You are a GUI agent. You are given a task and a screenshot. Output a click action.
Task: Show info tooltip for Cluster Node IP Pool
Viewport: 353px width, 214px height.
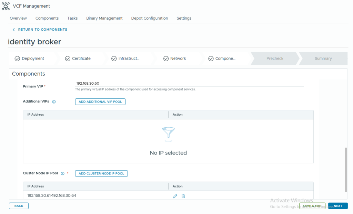pos(63,174)
